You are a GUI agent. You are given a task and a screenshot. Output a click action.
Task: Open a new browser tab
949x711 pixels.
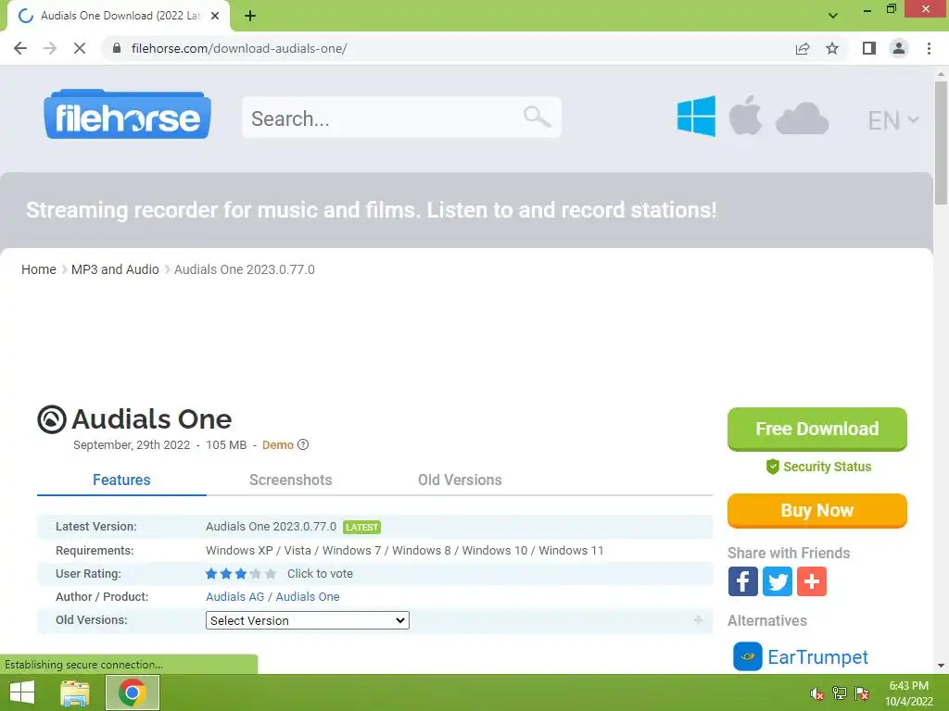pos(250,17)
